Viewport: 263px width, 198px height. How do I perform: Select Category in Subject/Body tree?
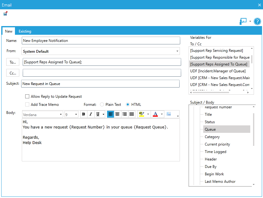(212, 137)
